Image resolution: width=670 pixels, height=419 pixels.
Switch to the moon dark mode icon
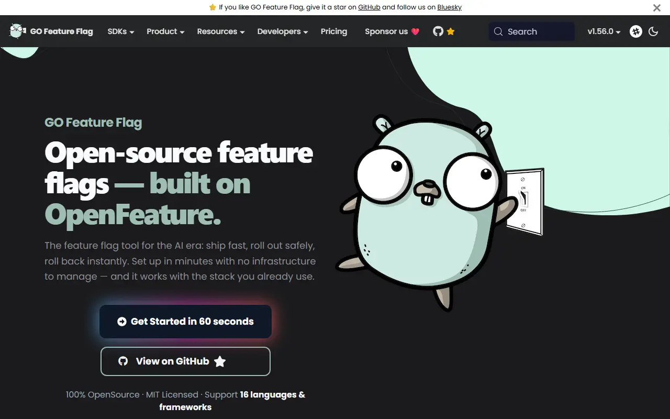[653, 31]
